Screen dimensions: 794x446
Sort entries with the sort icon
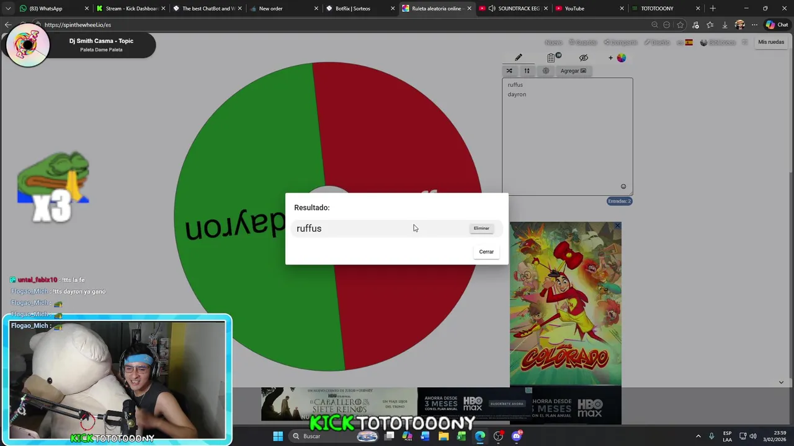click(527, 71)
